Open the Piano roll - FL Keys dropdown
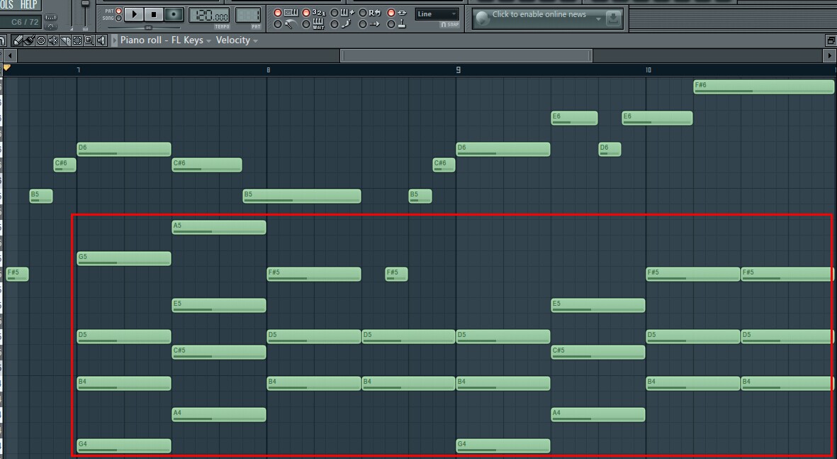The height and width of the screenshot is (459, 837). [x=165, y=40]
